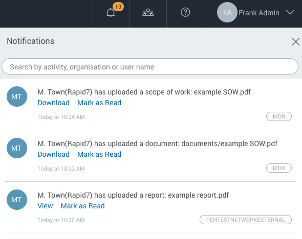Screen dimensions: 302x239
Task: Click the help question mark icon
Action: point(185,12)
